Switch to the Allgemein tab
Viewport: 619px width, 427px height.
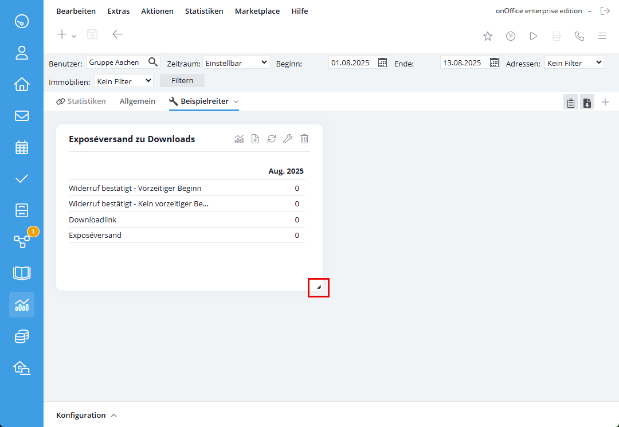[137, 101]
